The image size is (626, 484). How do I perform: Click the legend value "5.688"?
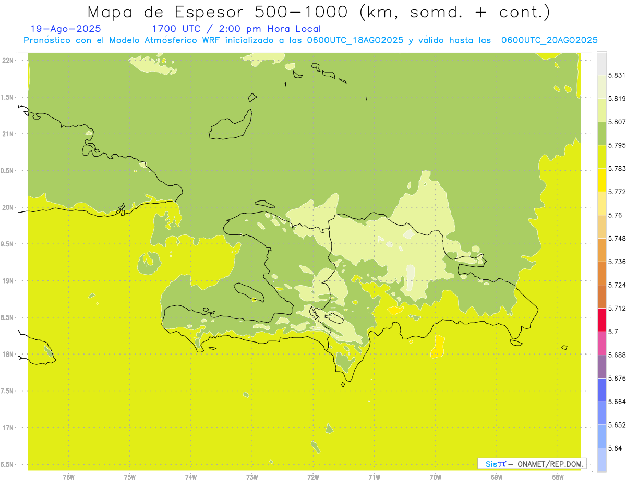pyautogui.click(x=617, y=355)
